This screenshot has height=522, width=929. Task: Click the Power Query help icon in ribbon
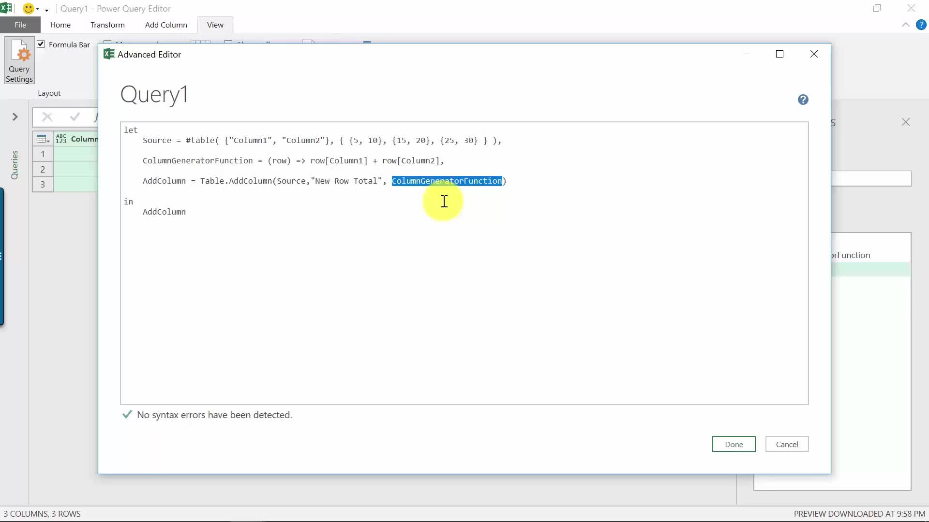coord(921,25)
